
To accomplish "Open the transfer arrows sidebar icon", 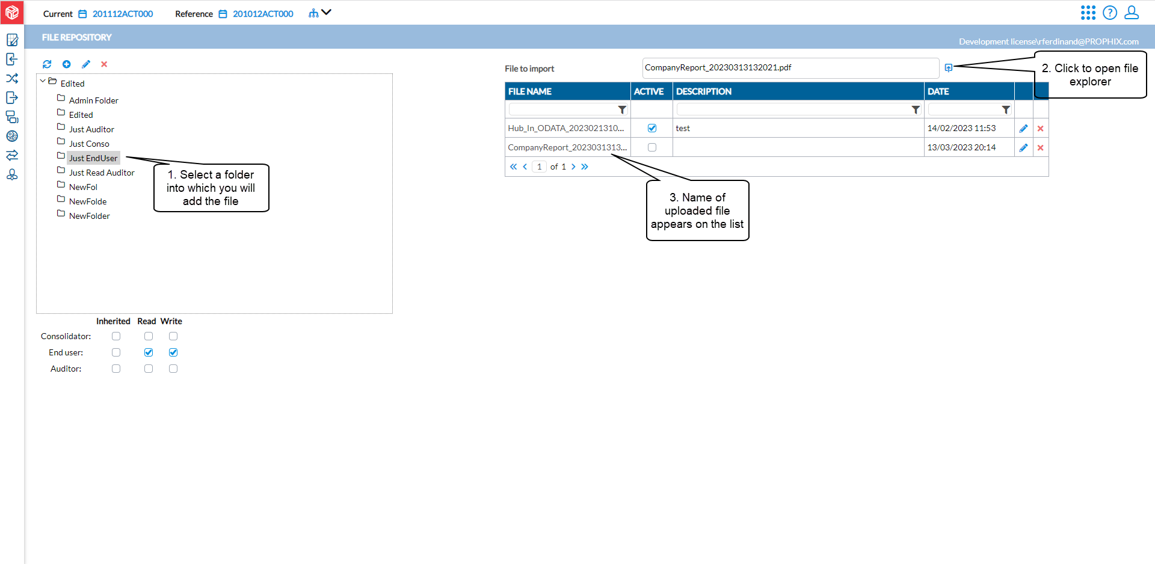I will coord(12,156).
